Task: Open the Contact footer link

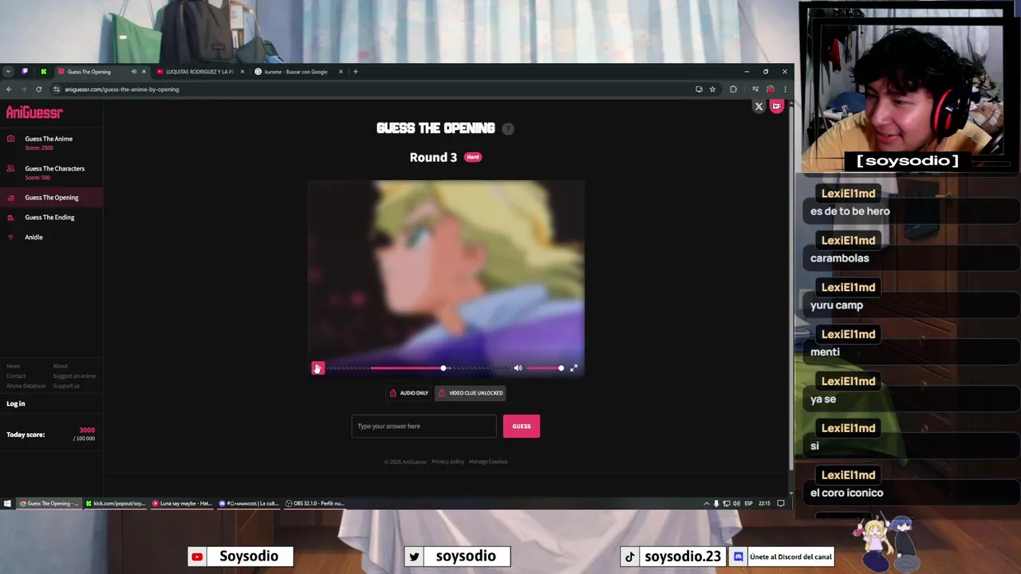Action: (x=16, y=376)
